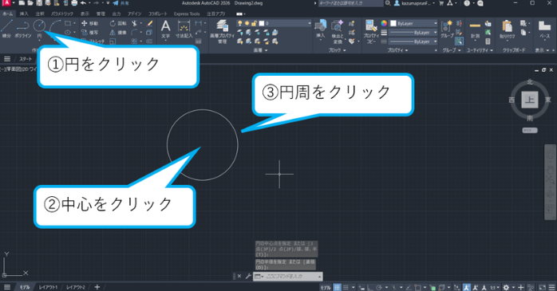The height and width of the screenshot is (291, 557).
Task: Select the Circle (円) tool
Action: pos(39,29)
